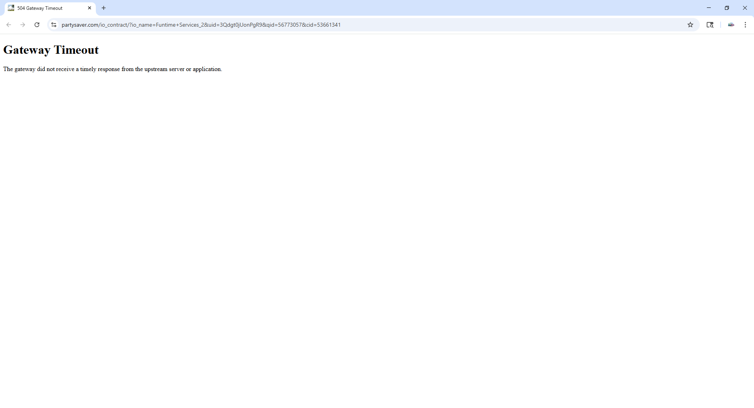Viewport: 754px width, 408px height.
Task: Restore down the browser window
Action: point(727,8)
